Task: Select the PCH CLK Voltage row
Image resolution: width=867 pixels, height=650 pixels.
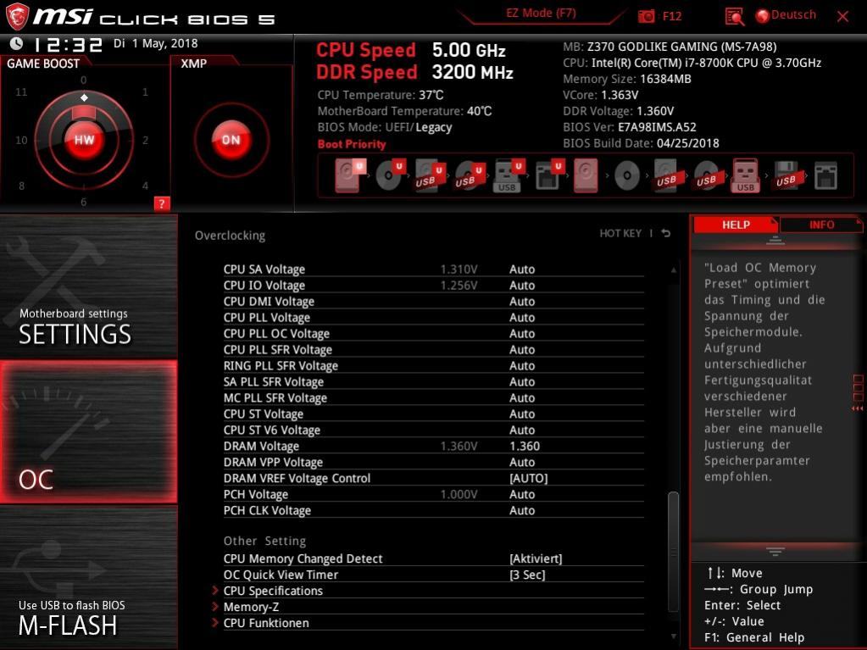Action: click(434, 510)
